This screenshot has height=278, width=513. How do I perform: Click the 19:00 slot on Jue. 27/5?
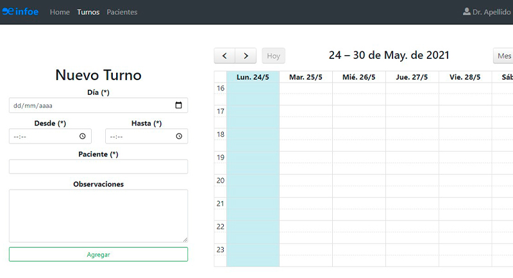coord(412,158)
